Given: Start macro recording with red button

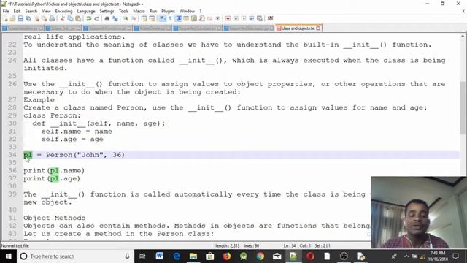Looking at the screenshot, I should 228,19.
